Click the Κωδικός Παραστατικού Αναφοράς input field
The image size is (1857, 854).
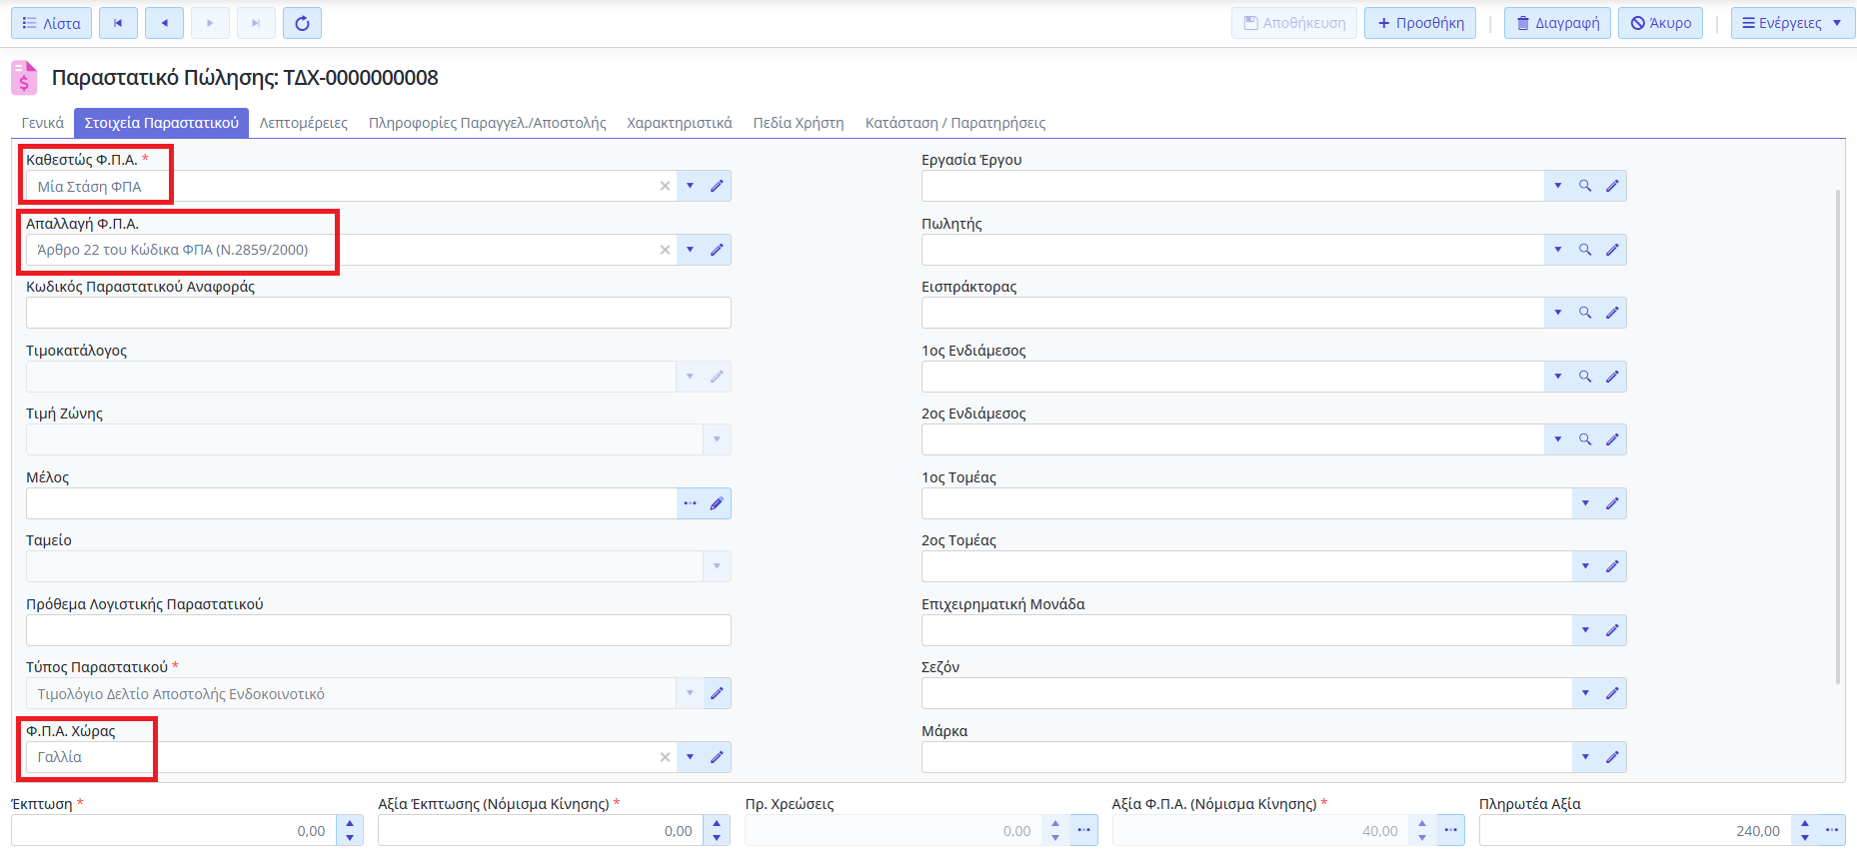click(x=378, y=313)
